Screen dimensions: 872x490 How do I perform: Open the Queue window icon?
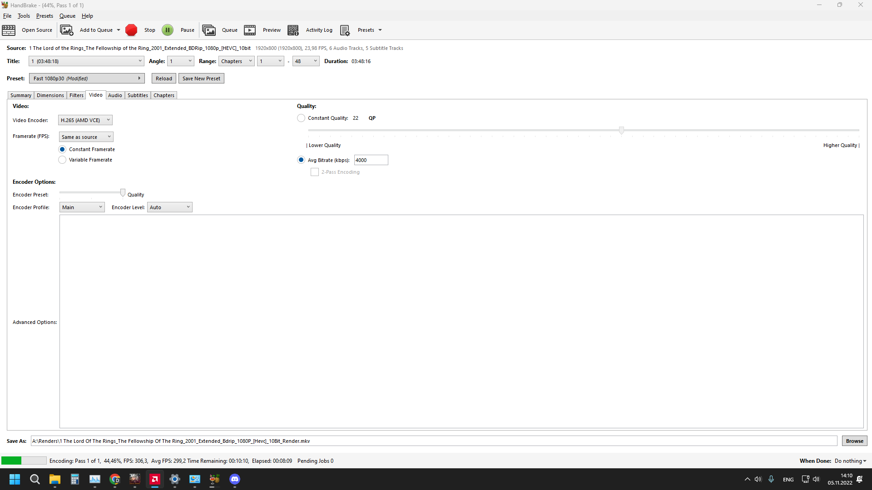pos(209,30)
